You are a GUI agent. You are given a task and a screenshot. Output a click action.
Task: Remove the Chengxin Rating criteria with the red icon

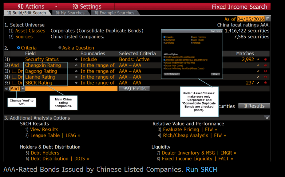point(266,65)
